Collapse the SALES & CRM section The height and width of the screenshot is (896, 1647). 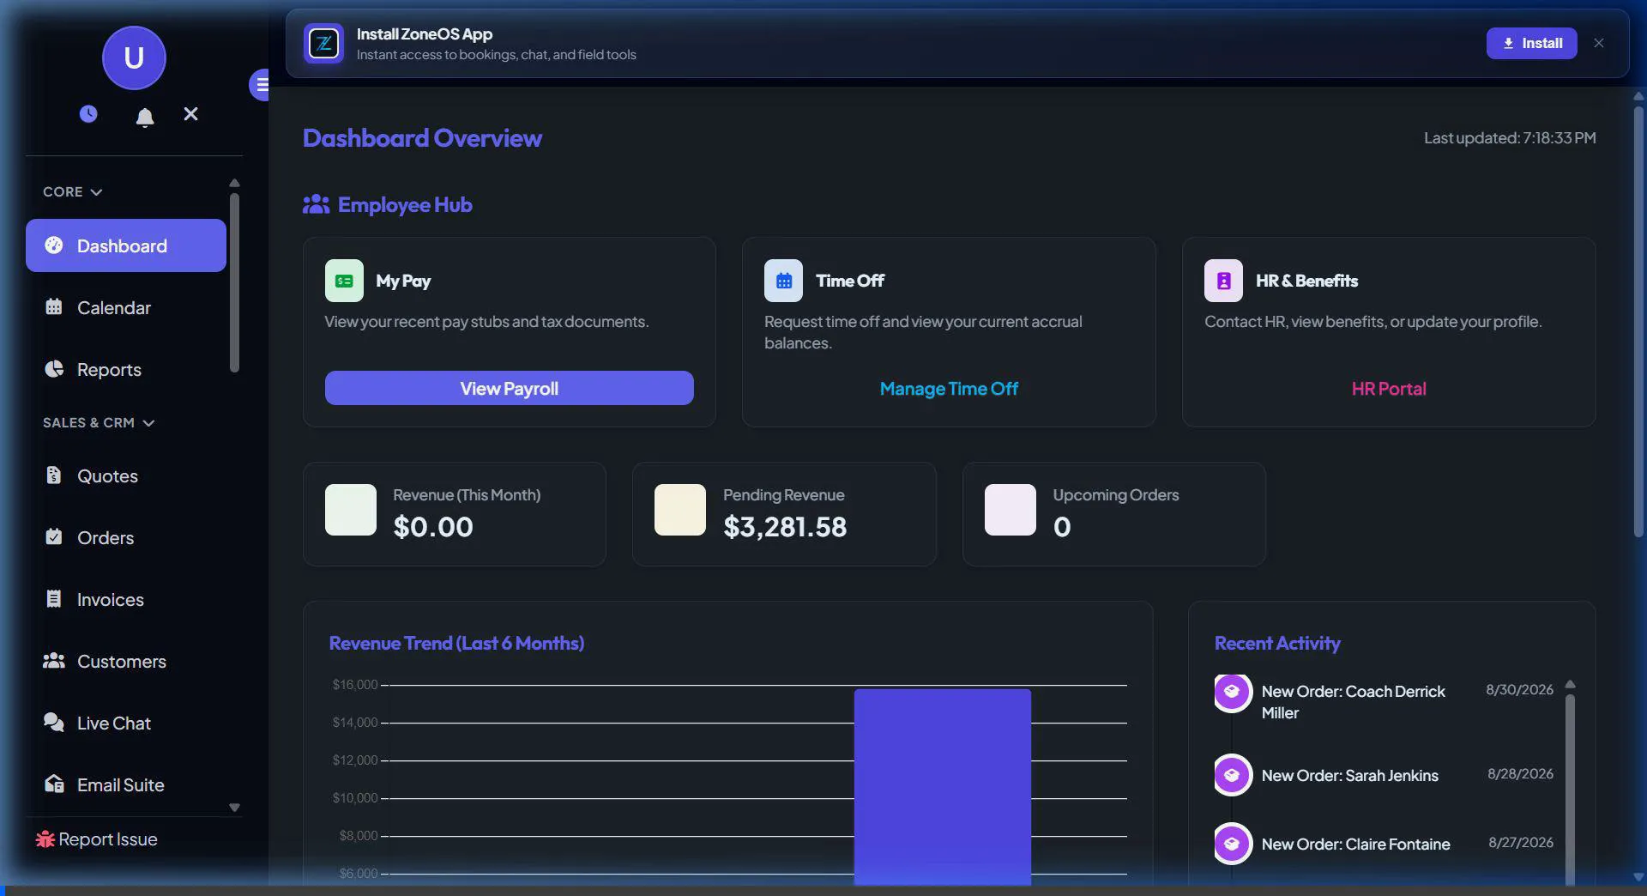tap(99, 422)
